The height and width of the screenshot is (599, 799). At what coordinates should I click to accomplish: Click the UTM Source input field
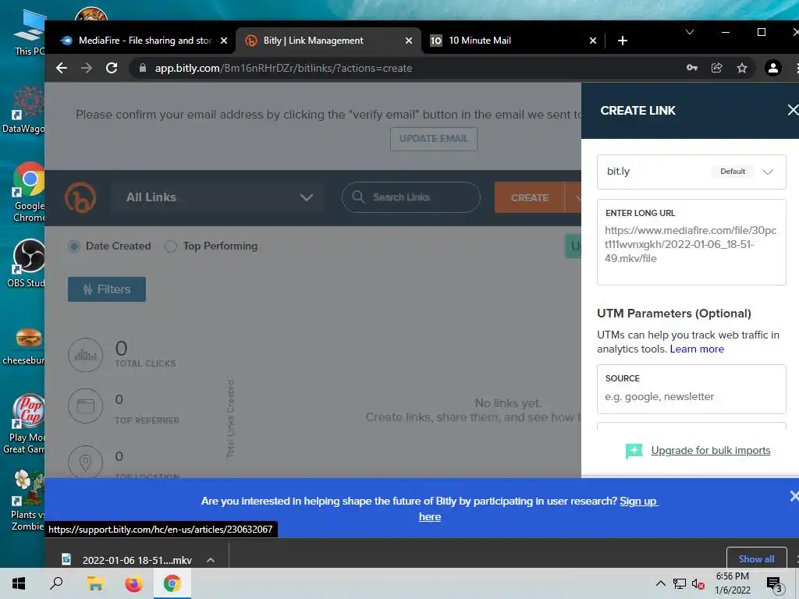(x=691, y=389)
